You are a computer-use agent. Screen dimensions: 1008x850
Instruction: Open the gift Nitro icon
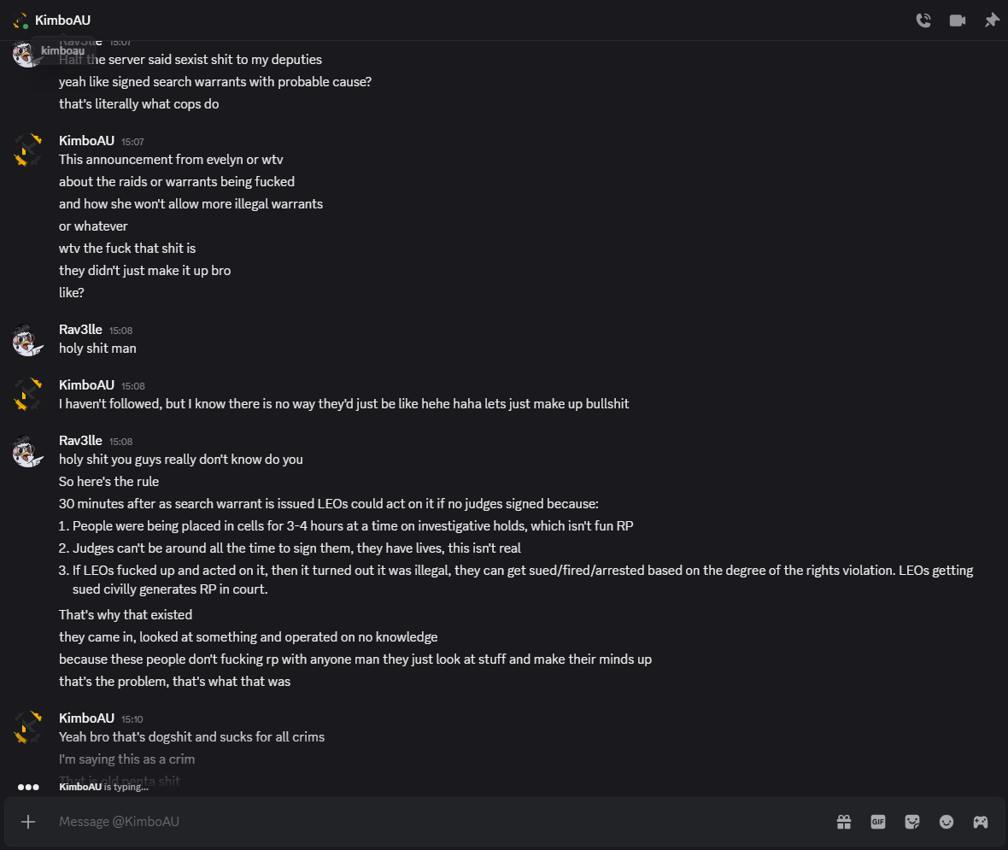coord(843,822)
